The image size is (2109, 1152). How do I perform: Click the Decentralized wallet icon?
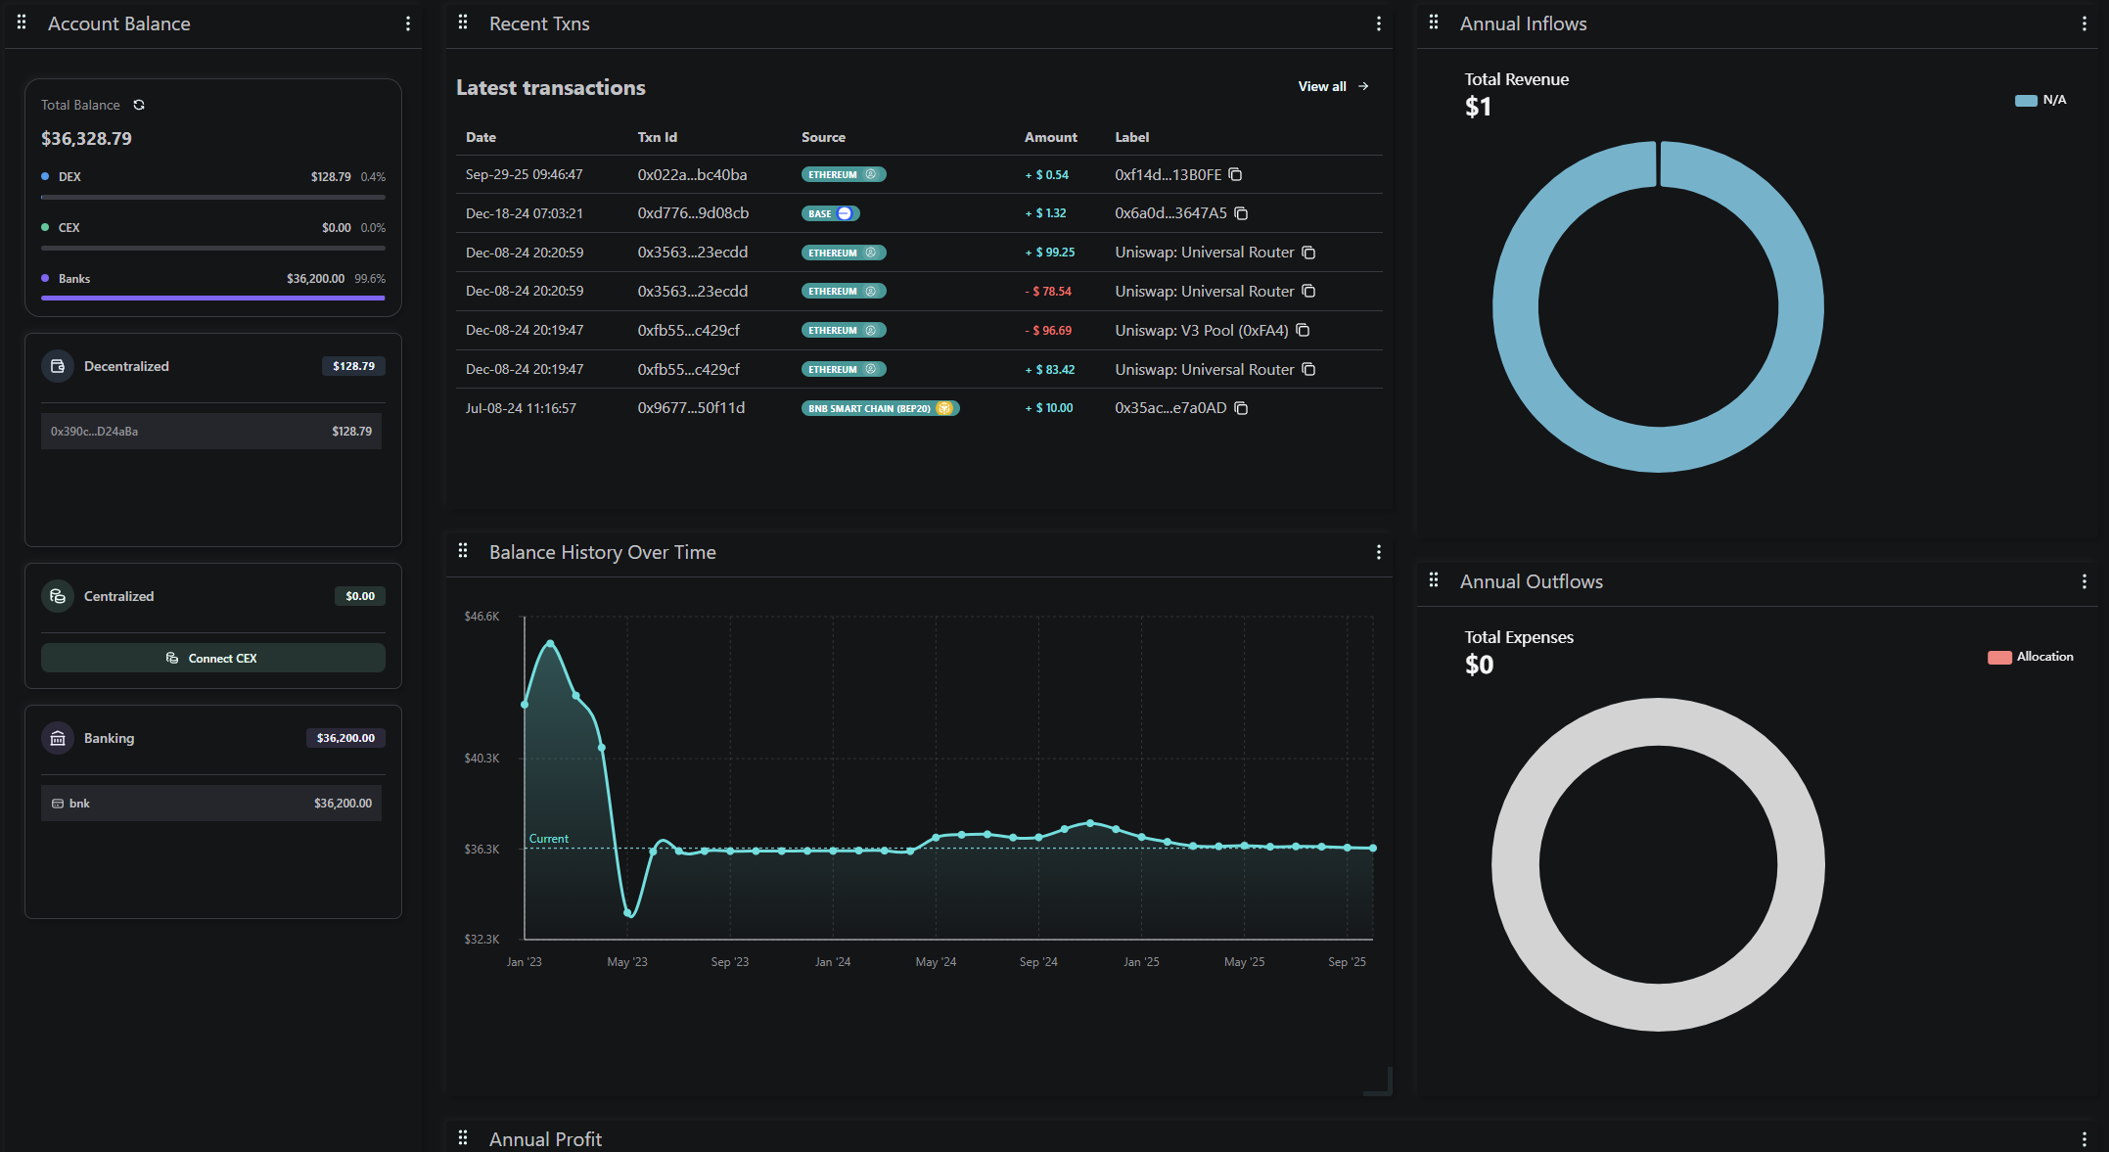58,365
